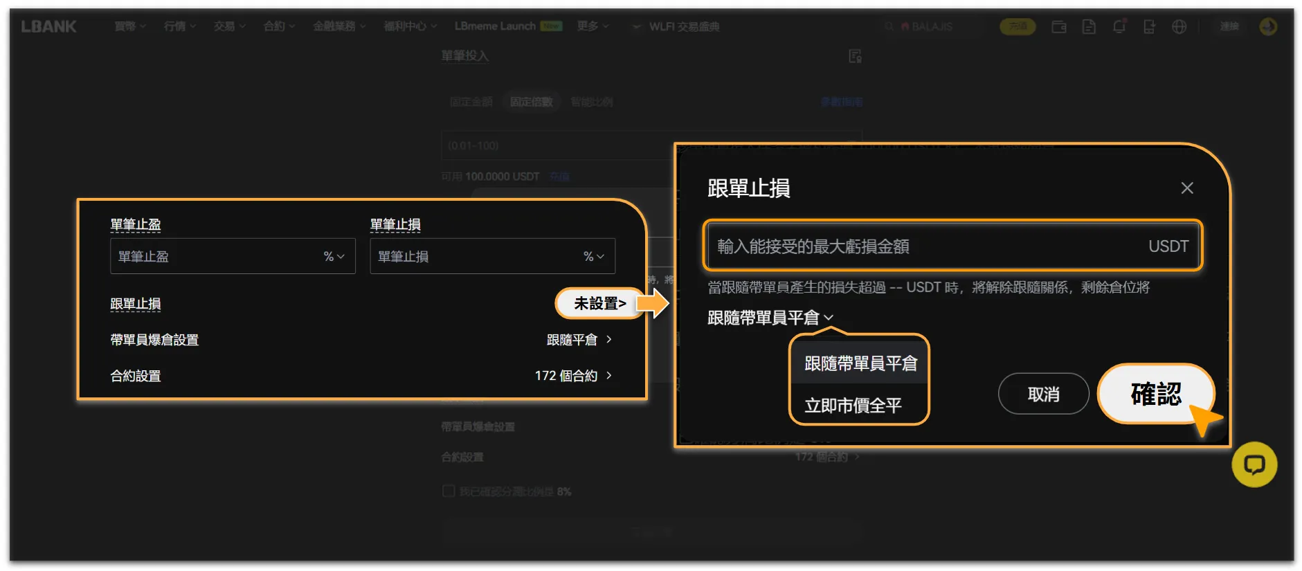1302x571 pixels.
Task: Open the 單筆止盈 percent unit dropdown
Action: coord(334,257)
